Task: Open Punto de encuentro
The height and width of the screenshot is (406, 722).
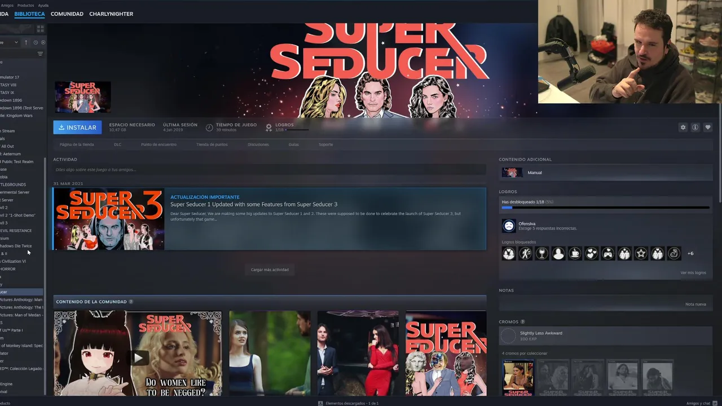Action: (159, 144)
